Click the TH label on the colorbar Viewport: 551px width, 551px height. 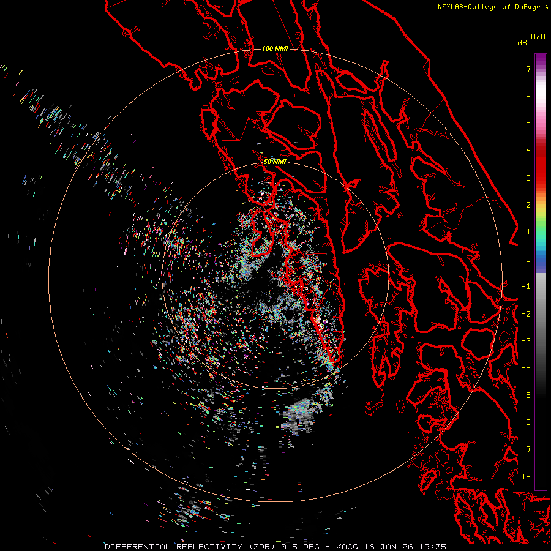526,477
